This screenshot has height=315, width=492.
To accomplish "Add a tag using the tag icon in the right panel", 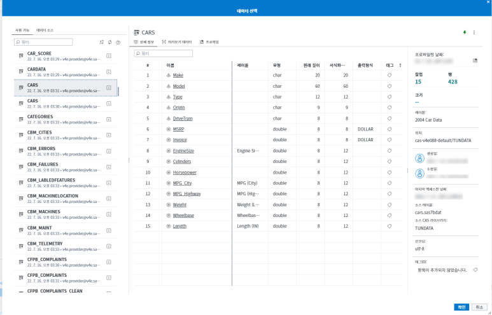I will coord(475,270).
